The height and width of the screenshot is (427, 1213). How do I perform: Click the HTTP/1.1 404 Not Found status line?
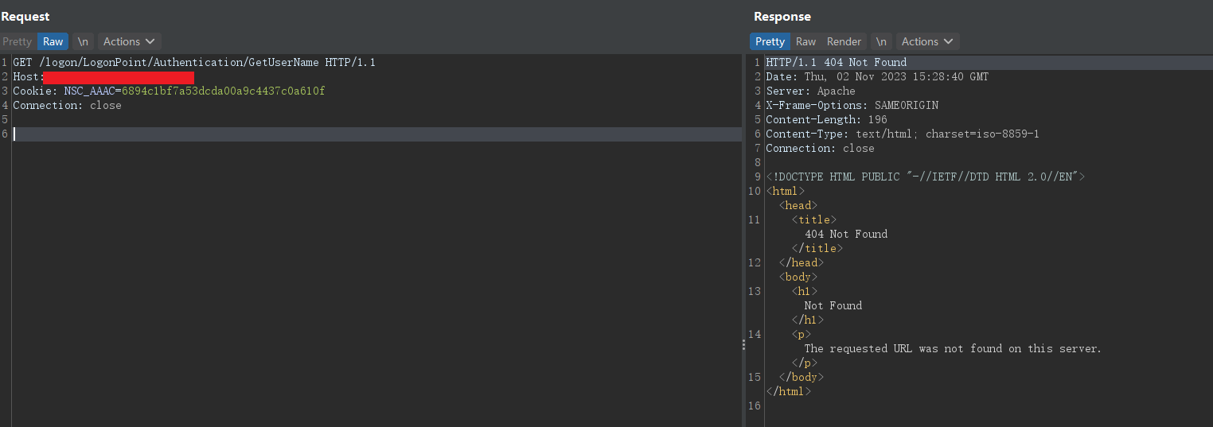point(836,62)
